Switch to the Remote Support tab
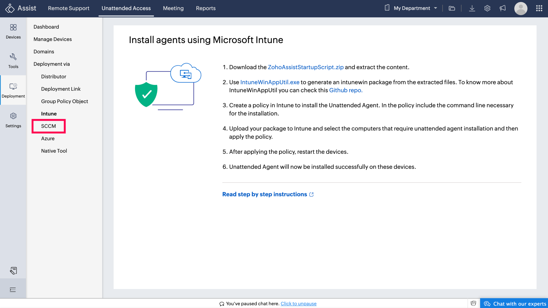The image size is (548, 308). tap(68, 8)
